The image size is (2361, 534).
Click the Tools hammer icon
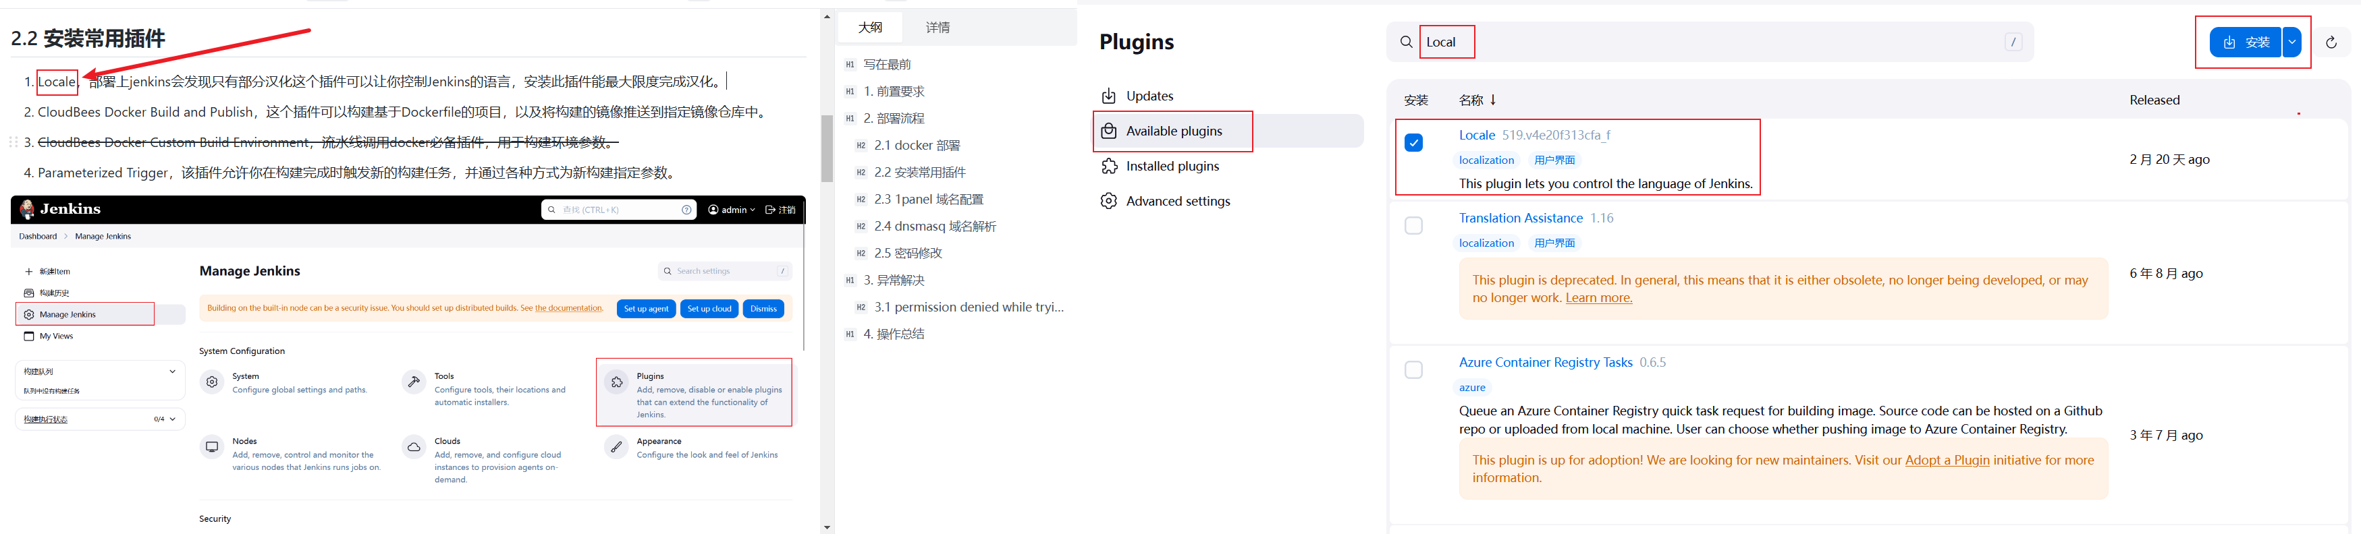(414, 382)
